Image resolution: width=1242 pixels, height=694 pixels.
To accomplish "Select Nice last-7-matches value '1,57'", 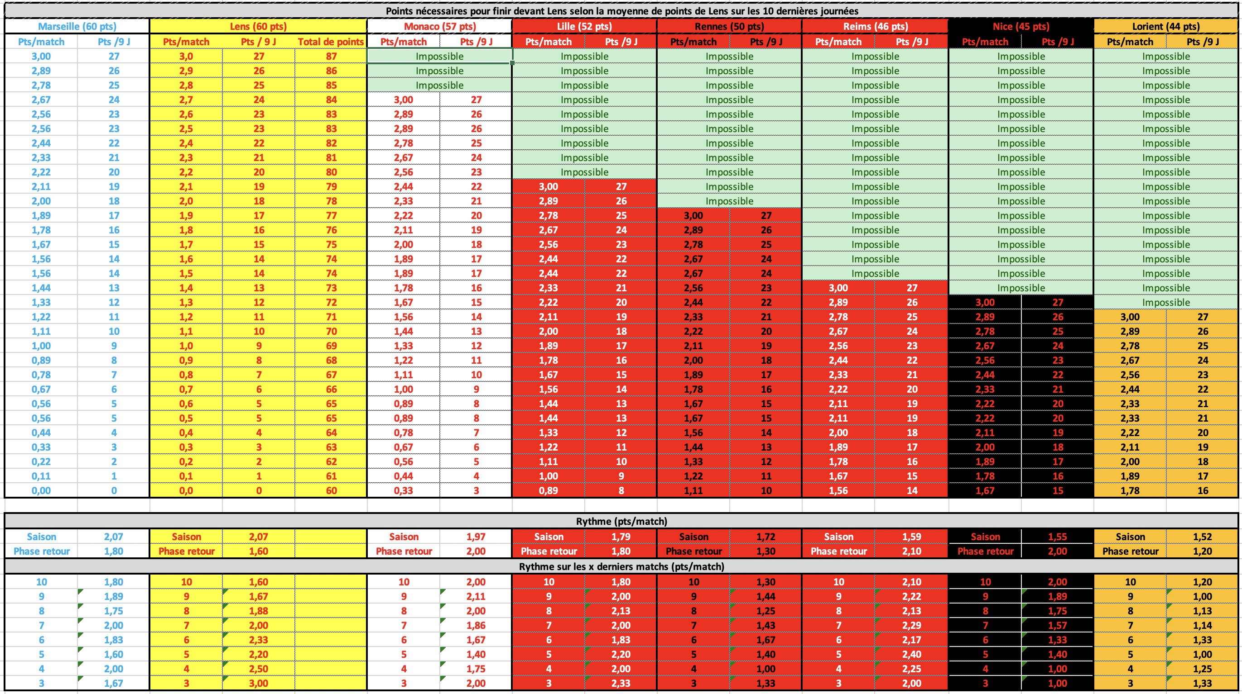I will click(x=1057, y=625).
